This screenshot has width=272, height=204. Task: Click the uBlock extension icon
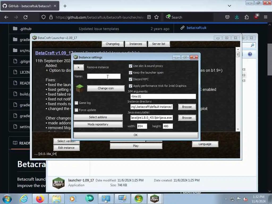(x=256, y=17)
